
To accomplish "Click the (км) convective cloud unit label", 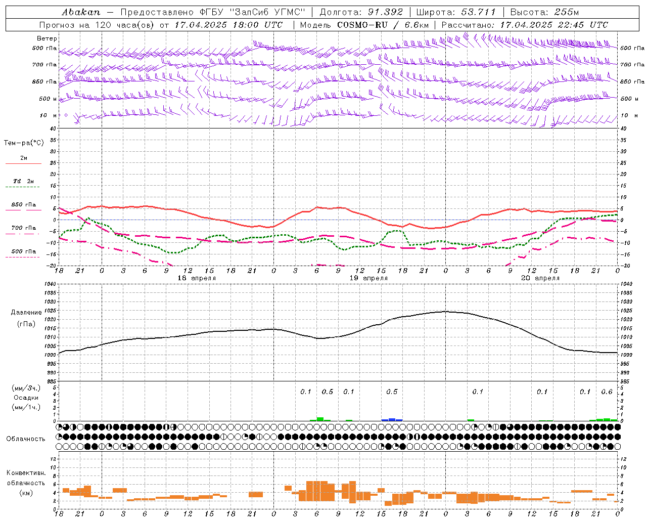I will (x=26, y=493).
